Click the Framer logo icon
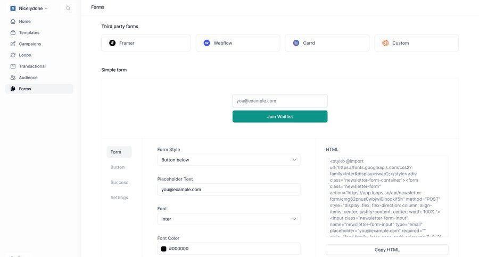The width and height of the screenshot is (479, 257). point(112,43)
